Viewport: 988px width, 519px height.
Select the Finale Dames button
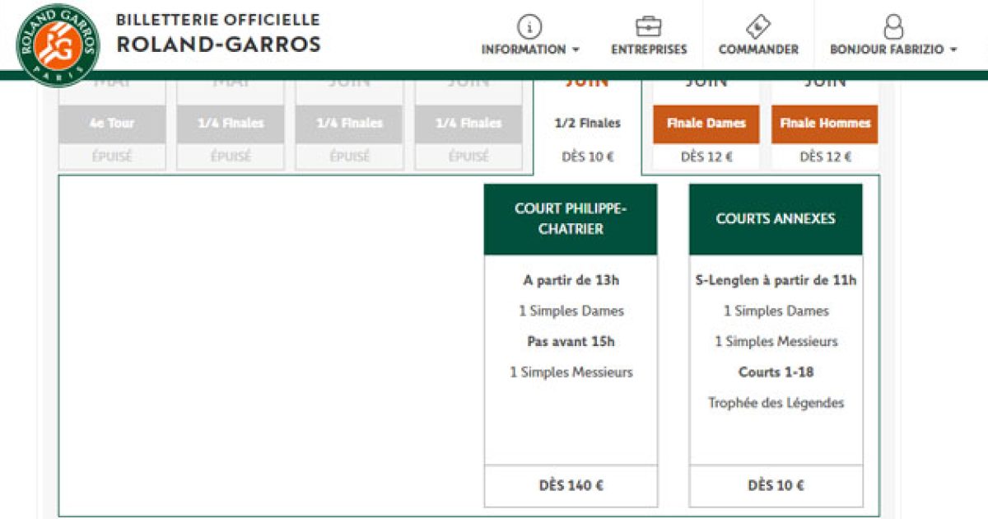706,124
